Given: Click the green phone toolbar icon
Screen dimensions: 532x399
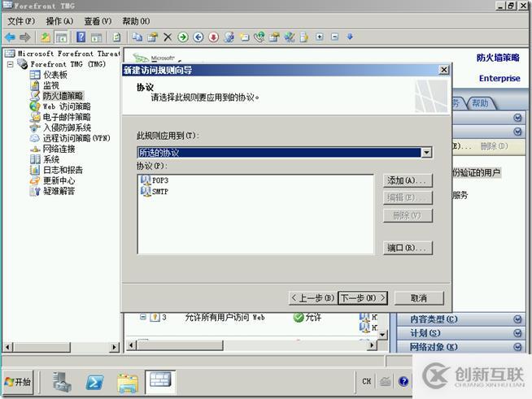Looking at the screenshot, I should 259,37.
